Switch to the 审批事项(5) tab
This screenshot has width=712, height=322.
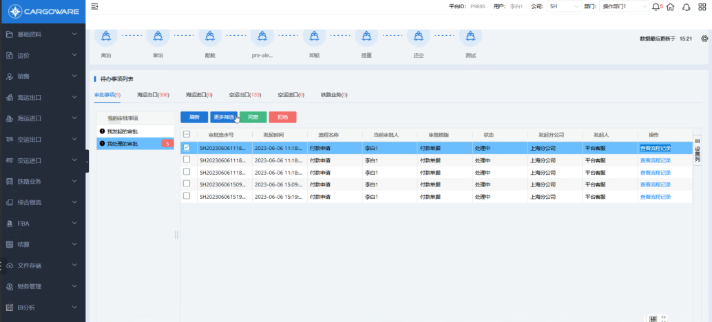tap(107, 95)
